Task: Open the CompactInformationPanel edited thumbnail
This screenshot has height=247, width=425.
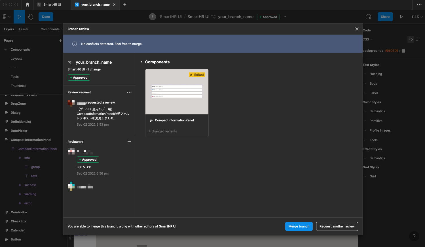Action: (x=177, y=92)
